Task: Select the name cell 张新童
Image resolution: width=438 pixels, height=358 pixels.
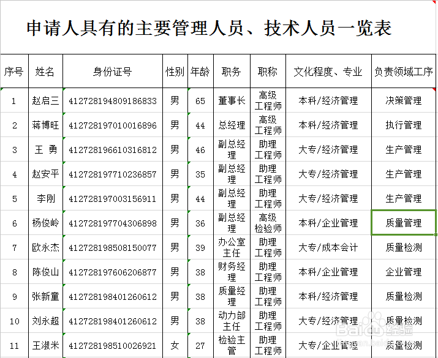Action: (45, 296)
